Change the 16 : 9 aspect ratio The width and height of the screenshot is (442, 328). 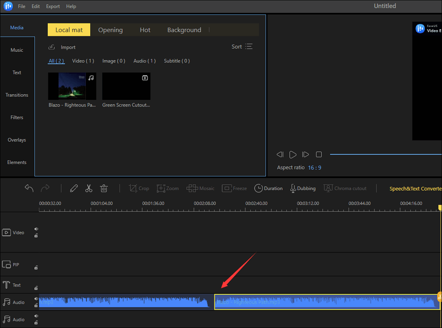(315, 168)
